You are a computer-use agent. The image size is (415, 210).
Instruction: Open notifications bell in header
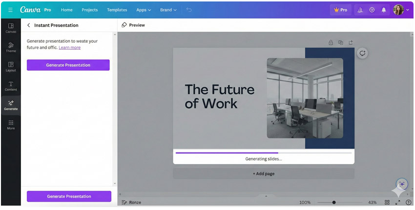tap(384, 10)
